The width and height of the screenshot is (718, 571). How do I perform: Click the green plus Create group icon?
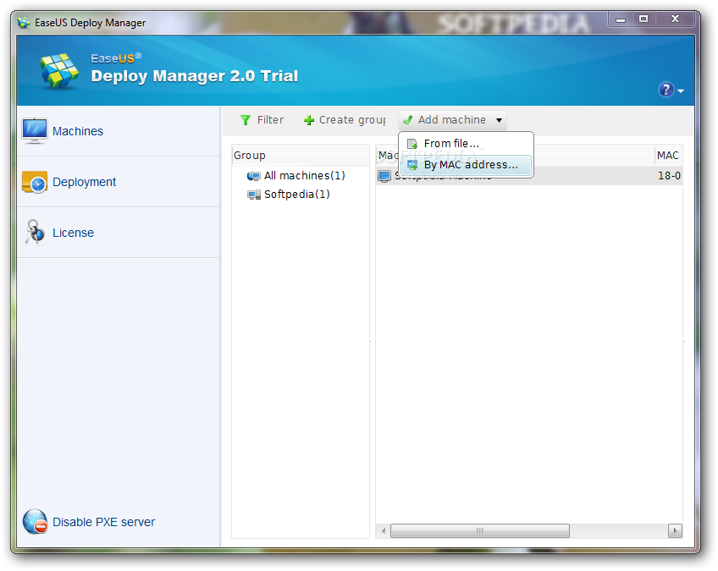click(x=309, y=120)
